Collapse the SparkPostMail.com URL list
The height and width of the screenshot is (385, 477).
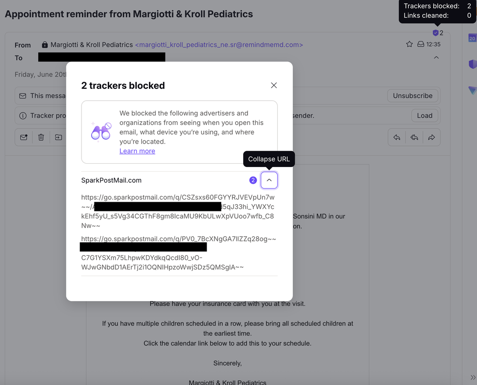pyautogui.click(x=269, y=180)
